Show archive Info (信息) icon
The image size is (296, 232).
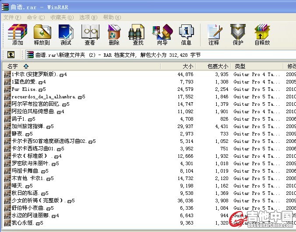186,35
